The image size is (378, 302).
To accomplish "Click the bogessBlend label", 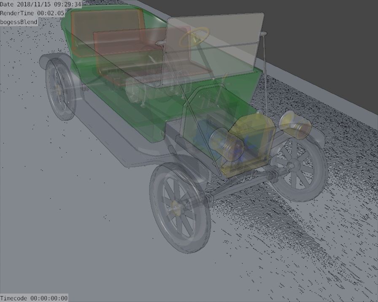I will [19, 22].
